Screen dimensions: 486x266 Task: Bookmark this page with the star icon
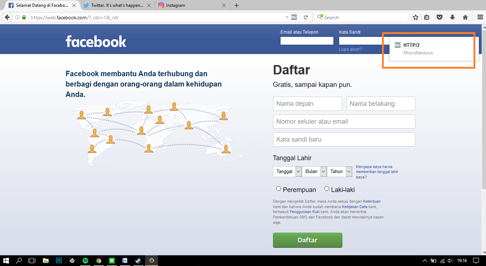[x=416, y=17]
